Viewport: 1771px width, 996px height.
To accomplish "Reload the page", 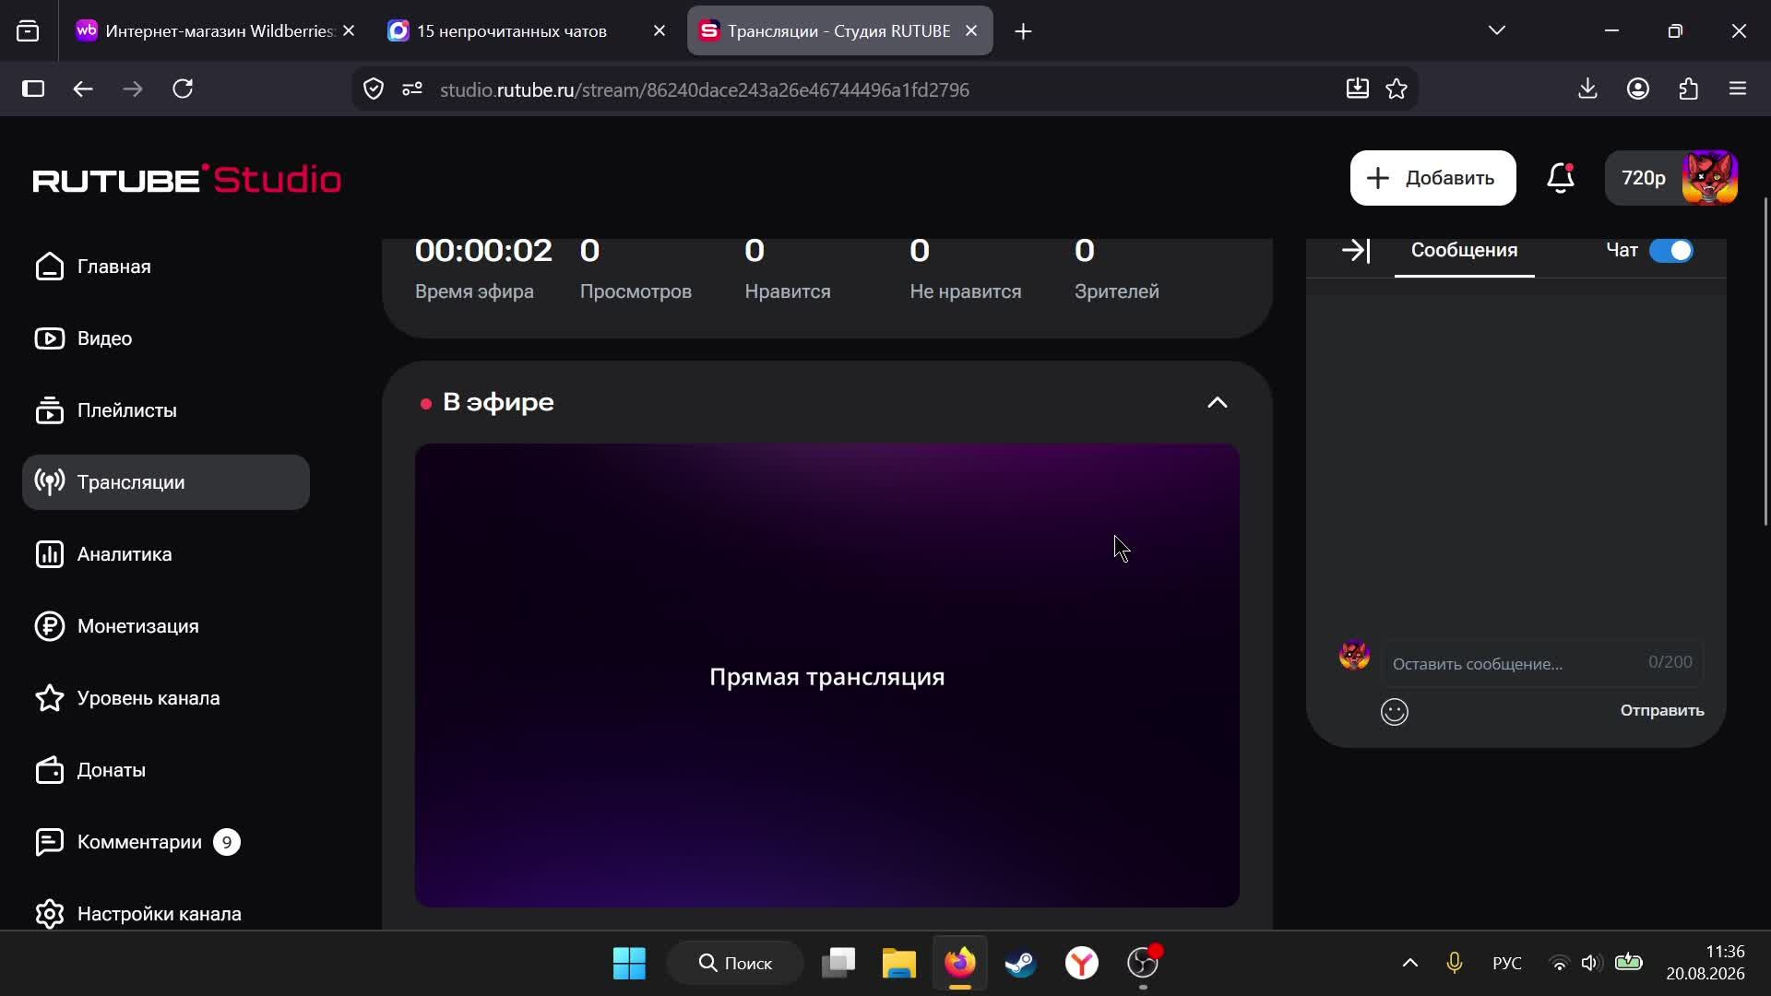I will click(x=183, y=89).
